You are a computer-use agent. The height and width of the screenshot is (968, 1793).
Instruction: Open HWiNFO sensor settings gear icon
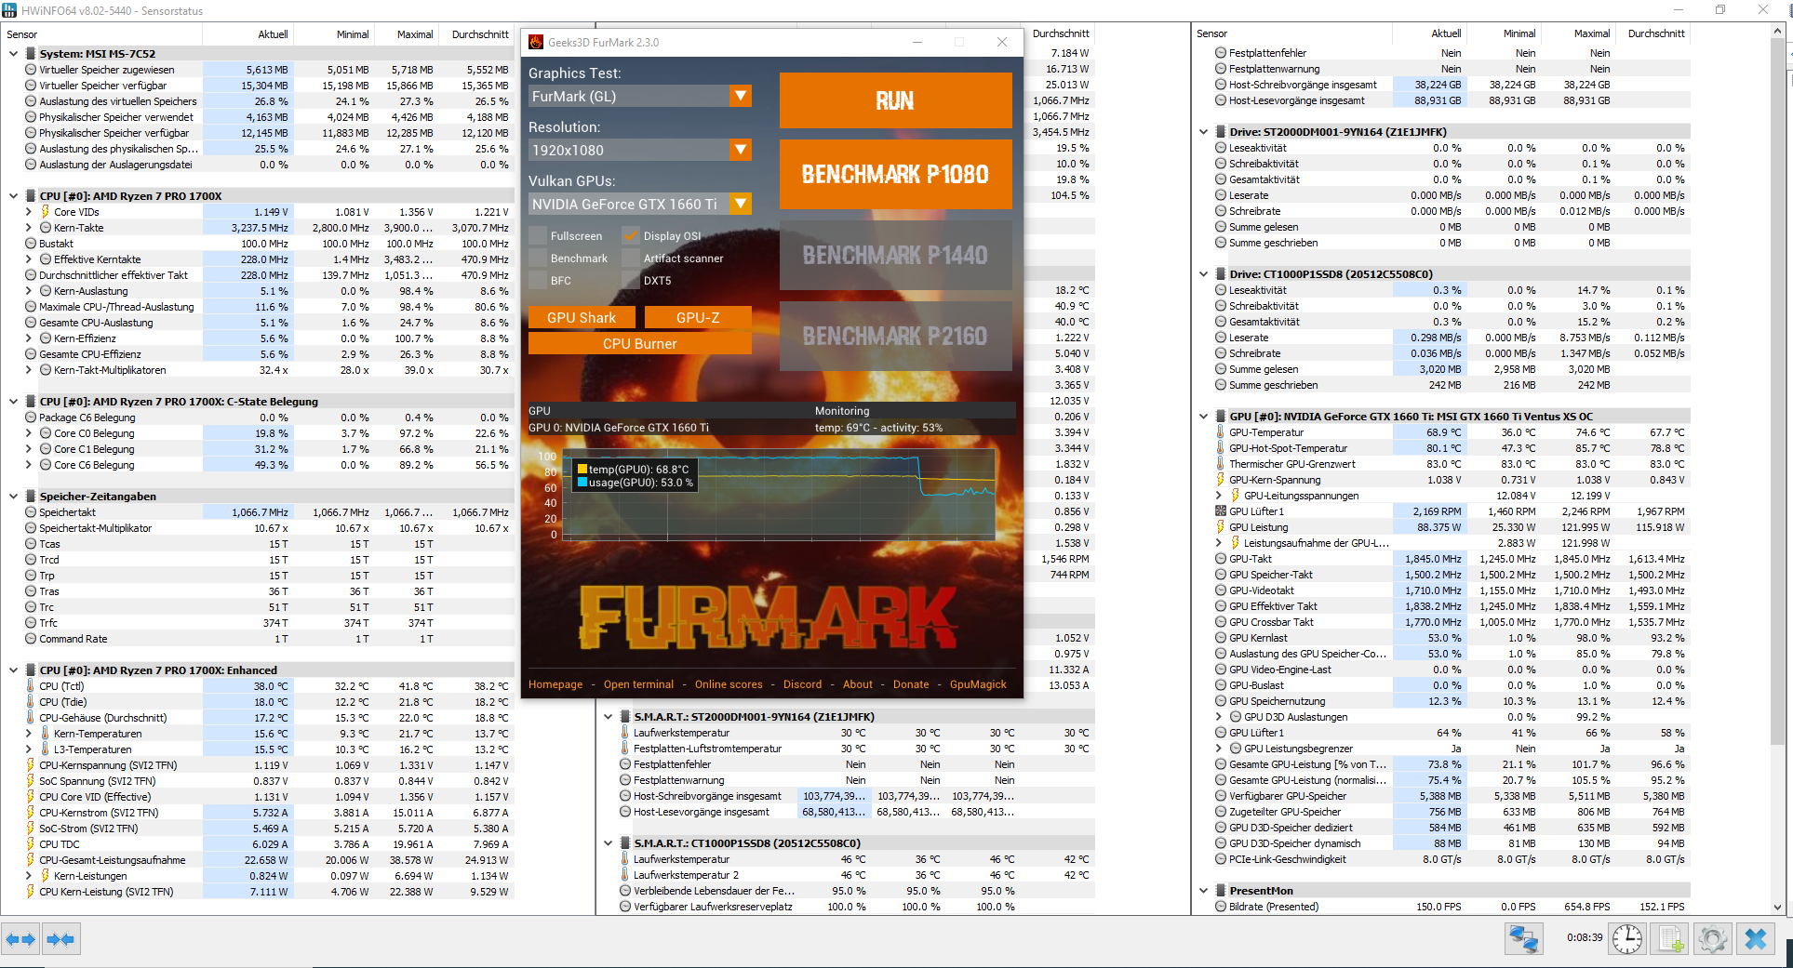click(x=1713, y=939)
